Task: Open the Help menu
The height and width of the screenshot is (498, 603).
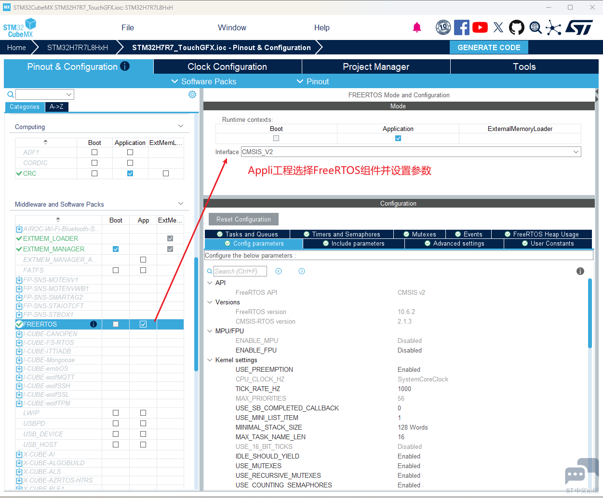Action: pyautogui.click(x=322, y=27)
